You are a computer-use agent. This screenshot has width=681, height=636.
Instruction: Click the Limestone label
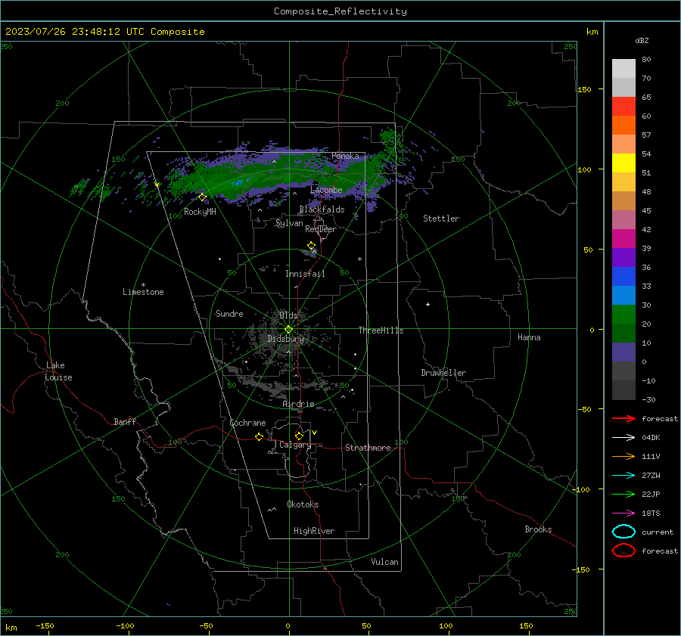tap(143, 292)
